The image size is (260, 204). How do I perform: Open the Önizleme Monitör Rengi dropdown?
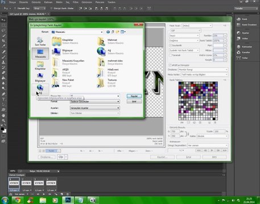coord(203,70)
